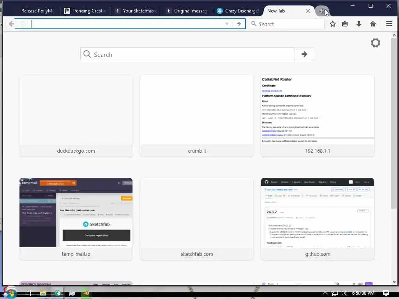This screenshot has width=399, height=299.
Task: Click the Go arrow in the address bar
Action: click(x=238, y=24)
